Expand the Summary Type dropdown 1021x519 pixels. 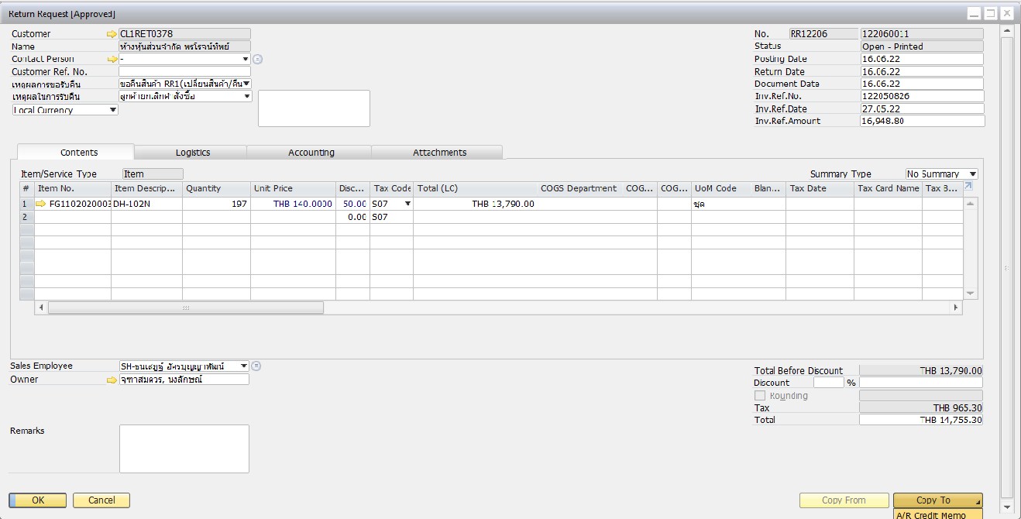(972, 174)
